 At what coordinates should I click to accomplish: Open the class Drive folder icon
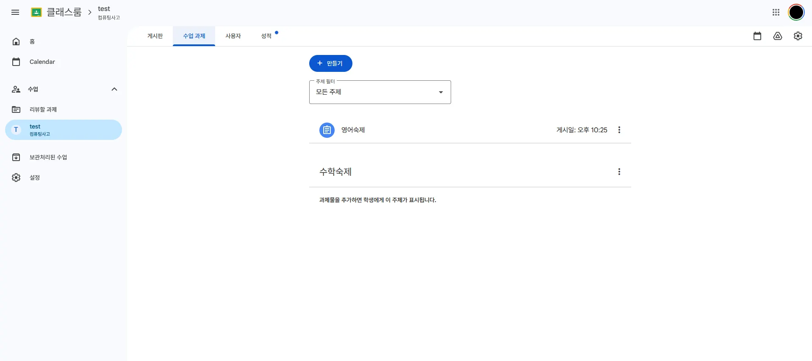(x=778, y=36)
